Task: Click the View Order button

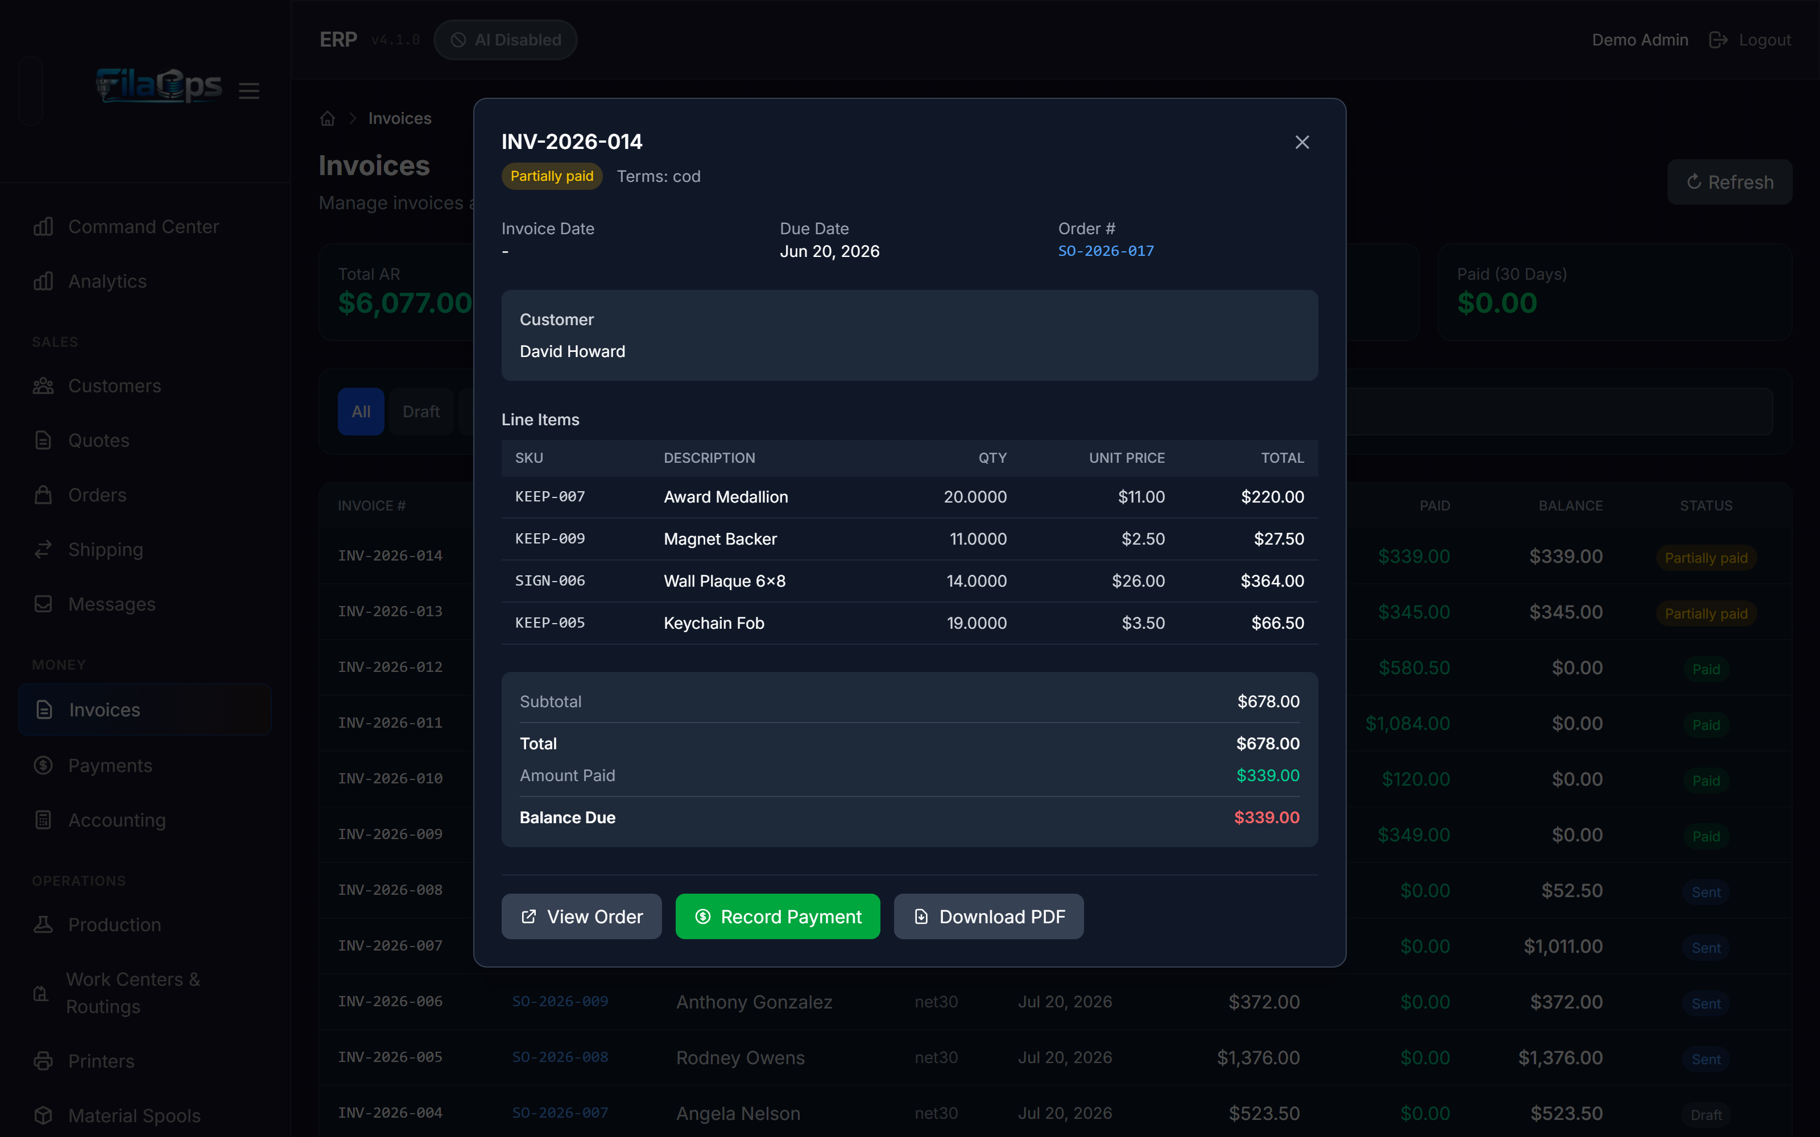Action: (581, 916)
